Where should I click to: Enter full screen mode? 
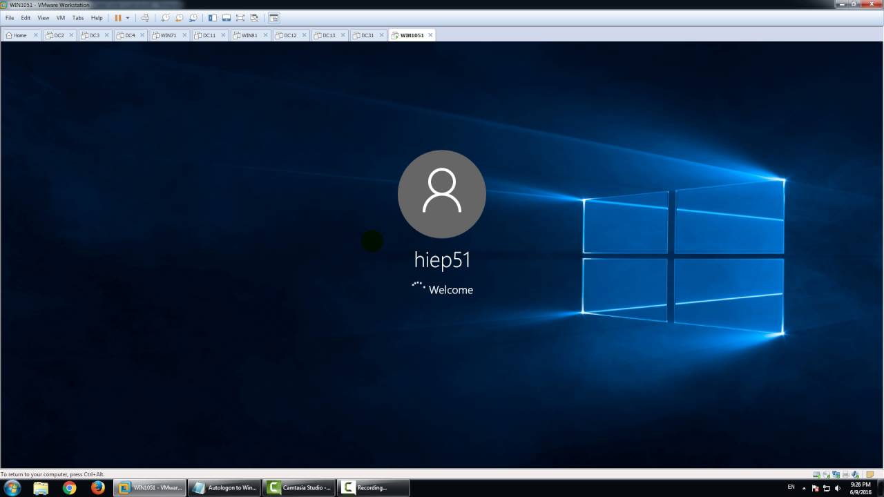click(240, 18)
